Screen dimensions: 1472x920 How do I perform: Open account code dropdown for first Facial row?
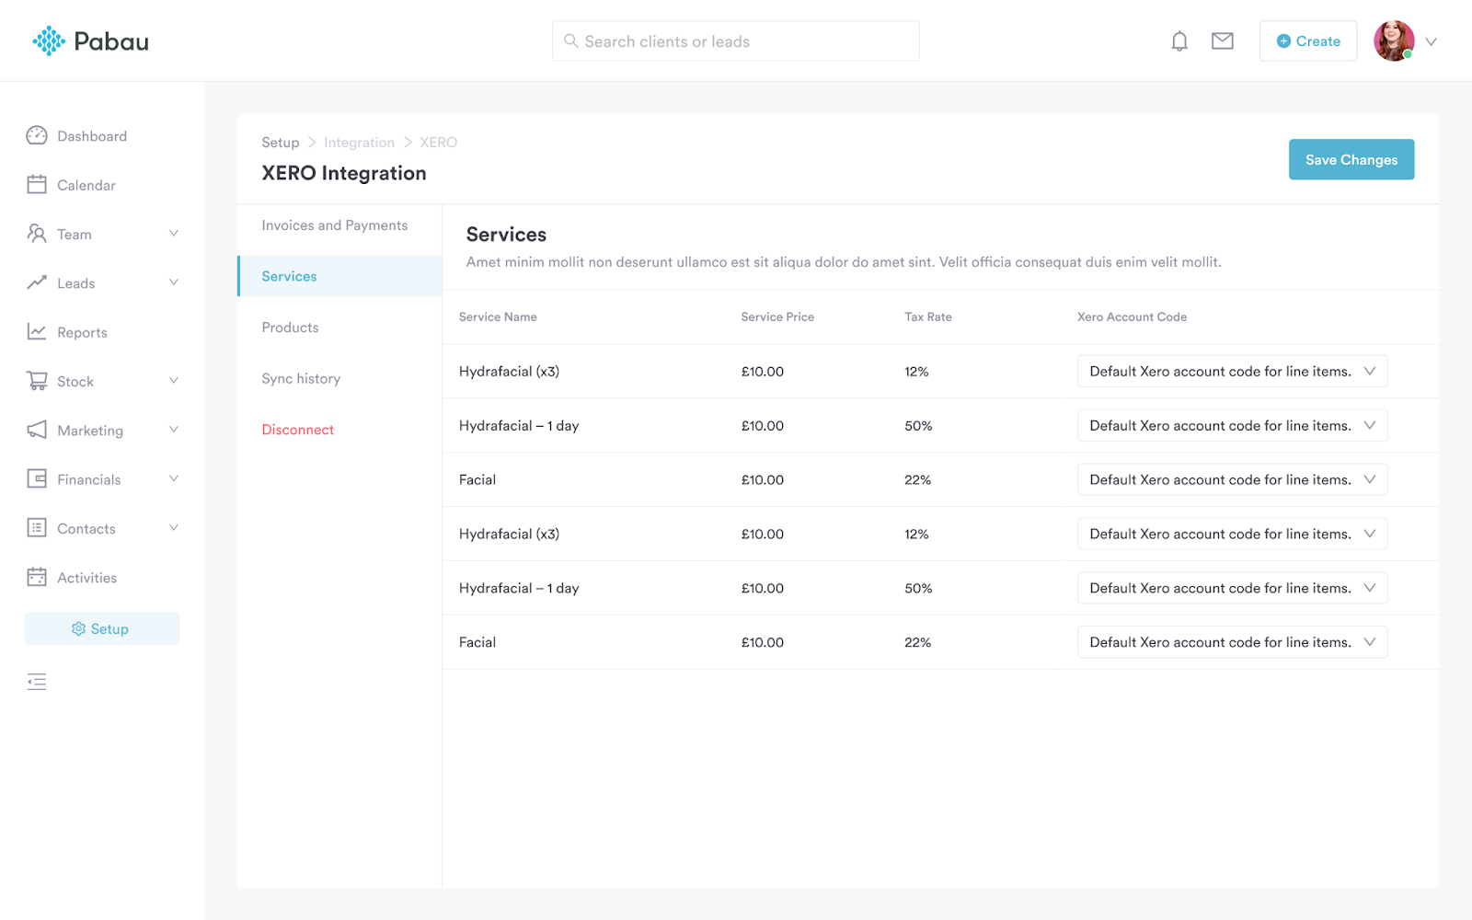tap(1232, 480)
